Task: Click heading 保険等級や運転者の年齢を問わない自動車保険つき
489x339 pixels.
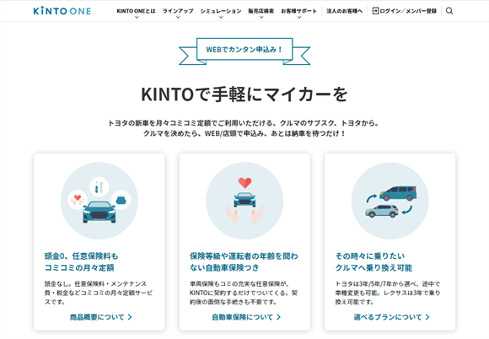Action: coord(244,262)
